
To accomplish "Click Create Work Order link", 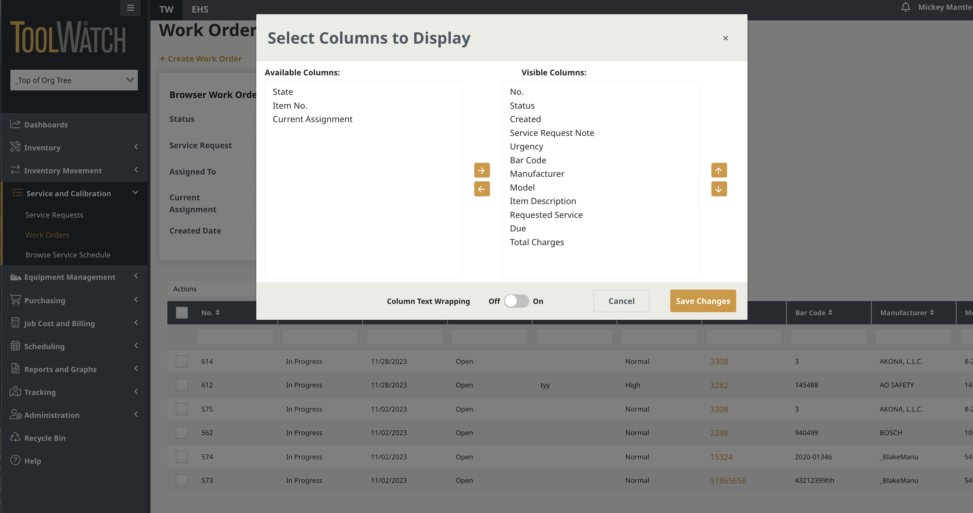I will click(200, 58).
